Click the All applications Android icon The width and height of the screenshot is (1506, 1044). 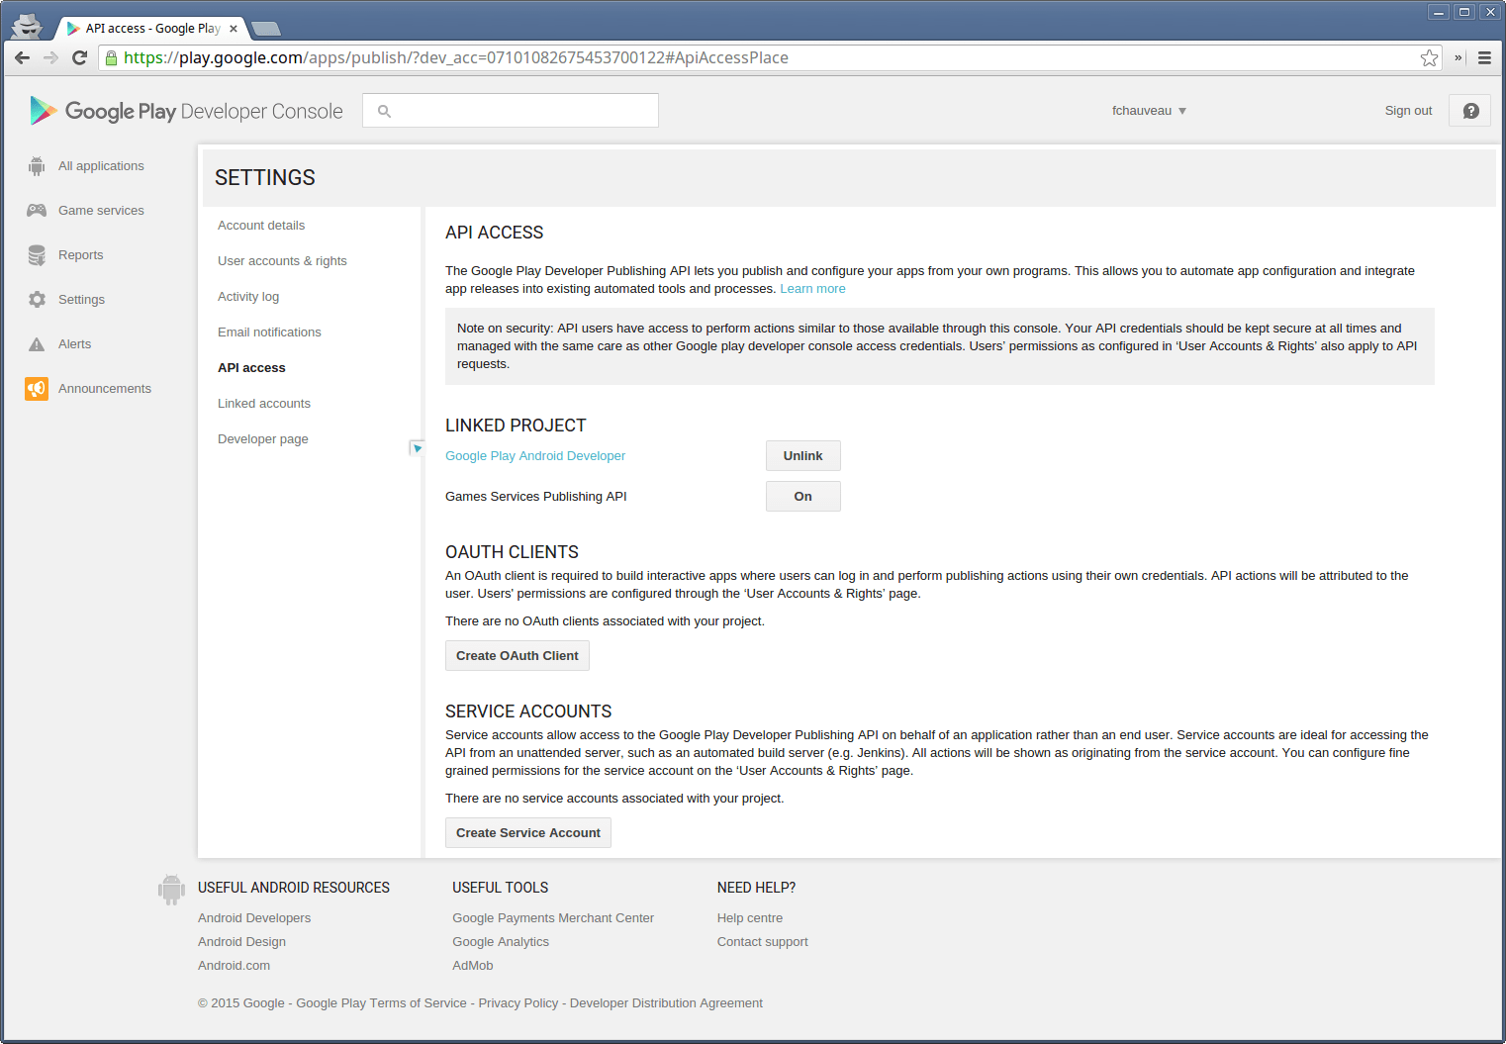click(x=37, y=166)
